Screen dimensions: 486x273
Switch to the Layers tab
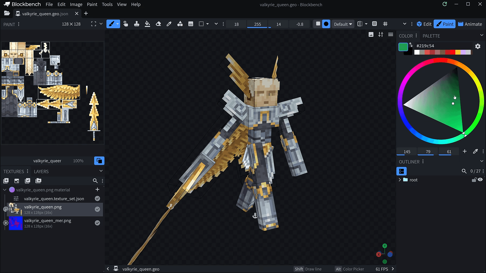click(x=41, y=171)
